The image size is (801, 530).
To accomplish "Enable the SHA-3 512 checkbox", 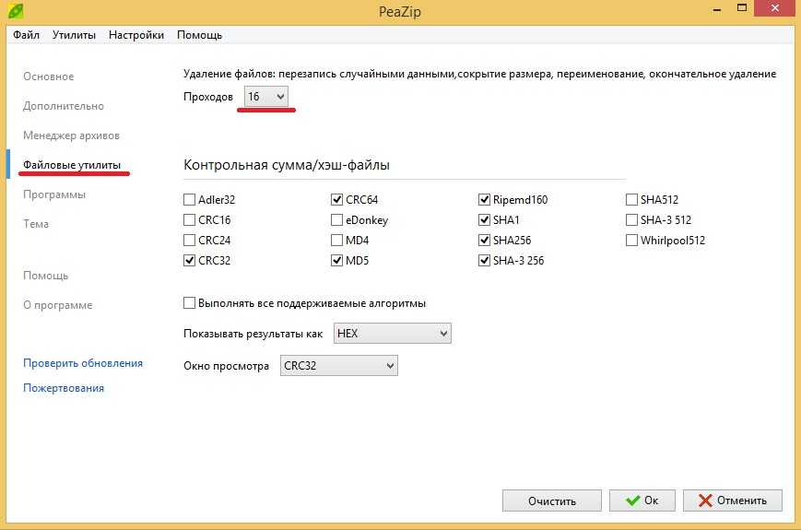I will click(632, 220).
